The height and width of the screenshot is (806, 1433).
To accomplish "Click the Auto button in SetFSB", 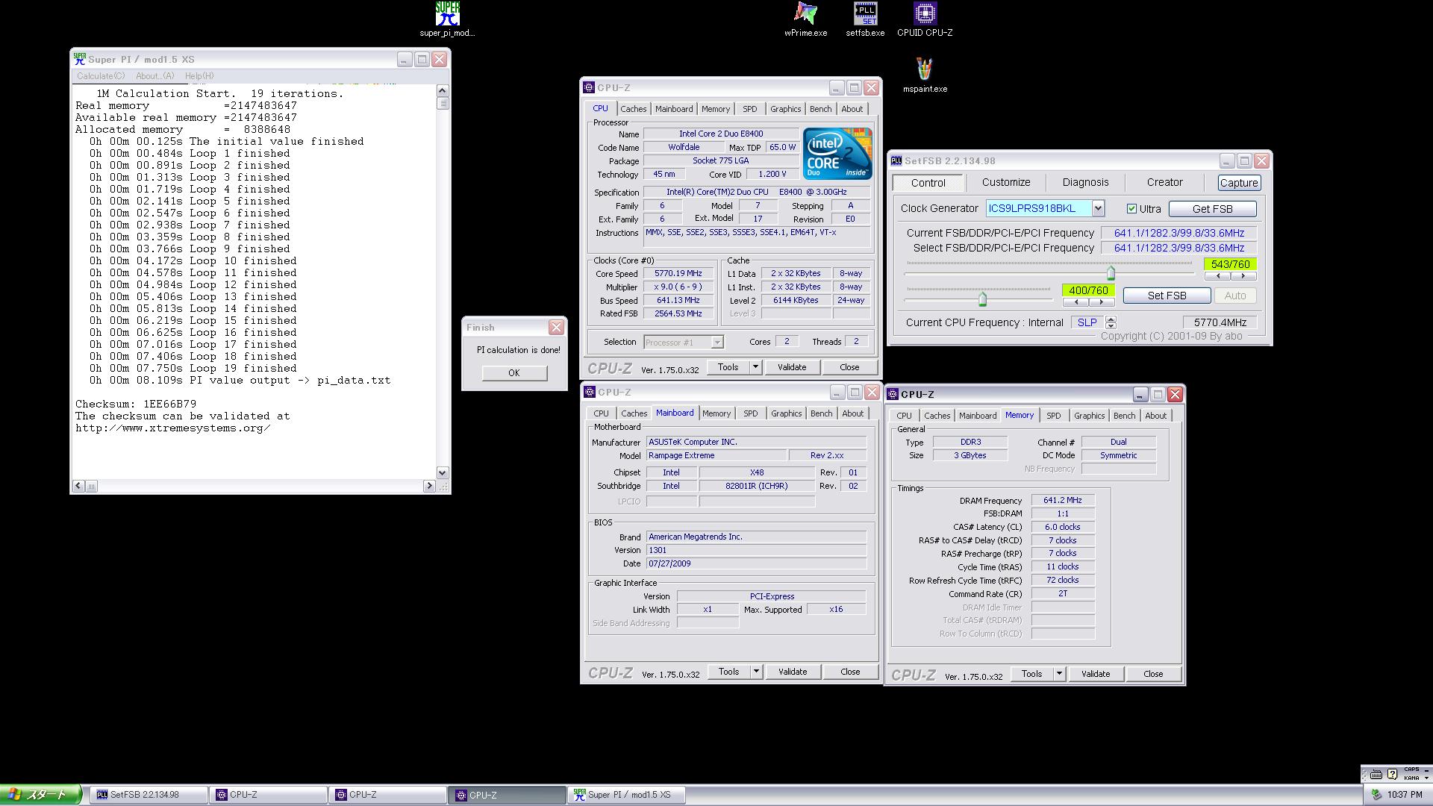I will point(1235,296).
